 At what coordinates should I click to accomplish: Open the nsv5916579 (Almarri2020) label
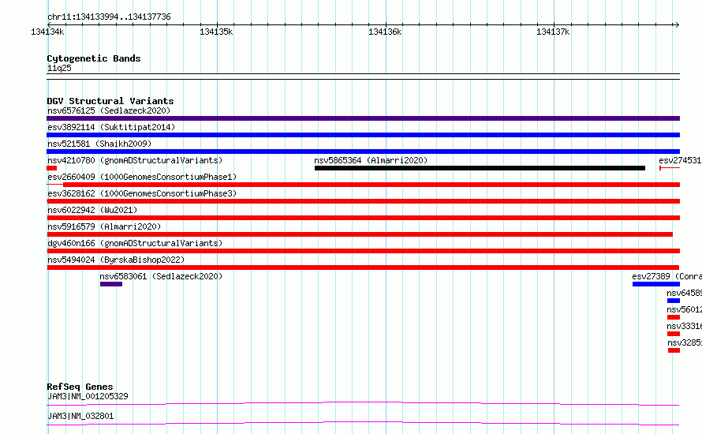[x=104, y=226]
